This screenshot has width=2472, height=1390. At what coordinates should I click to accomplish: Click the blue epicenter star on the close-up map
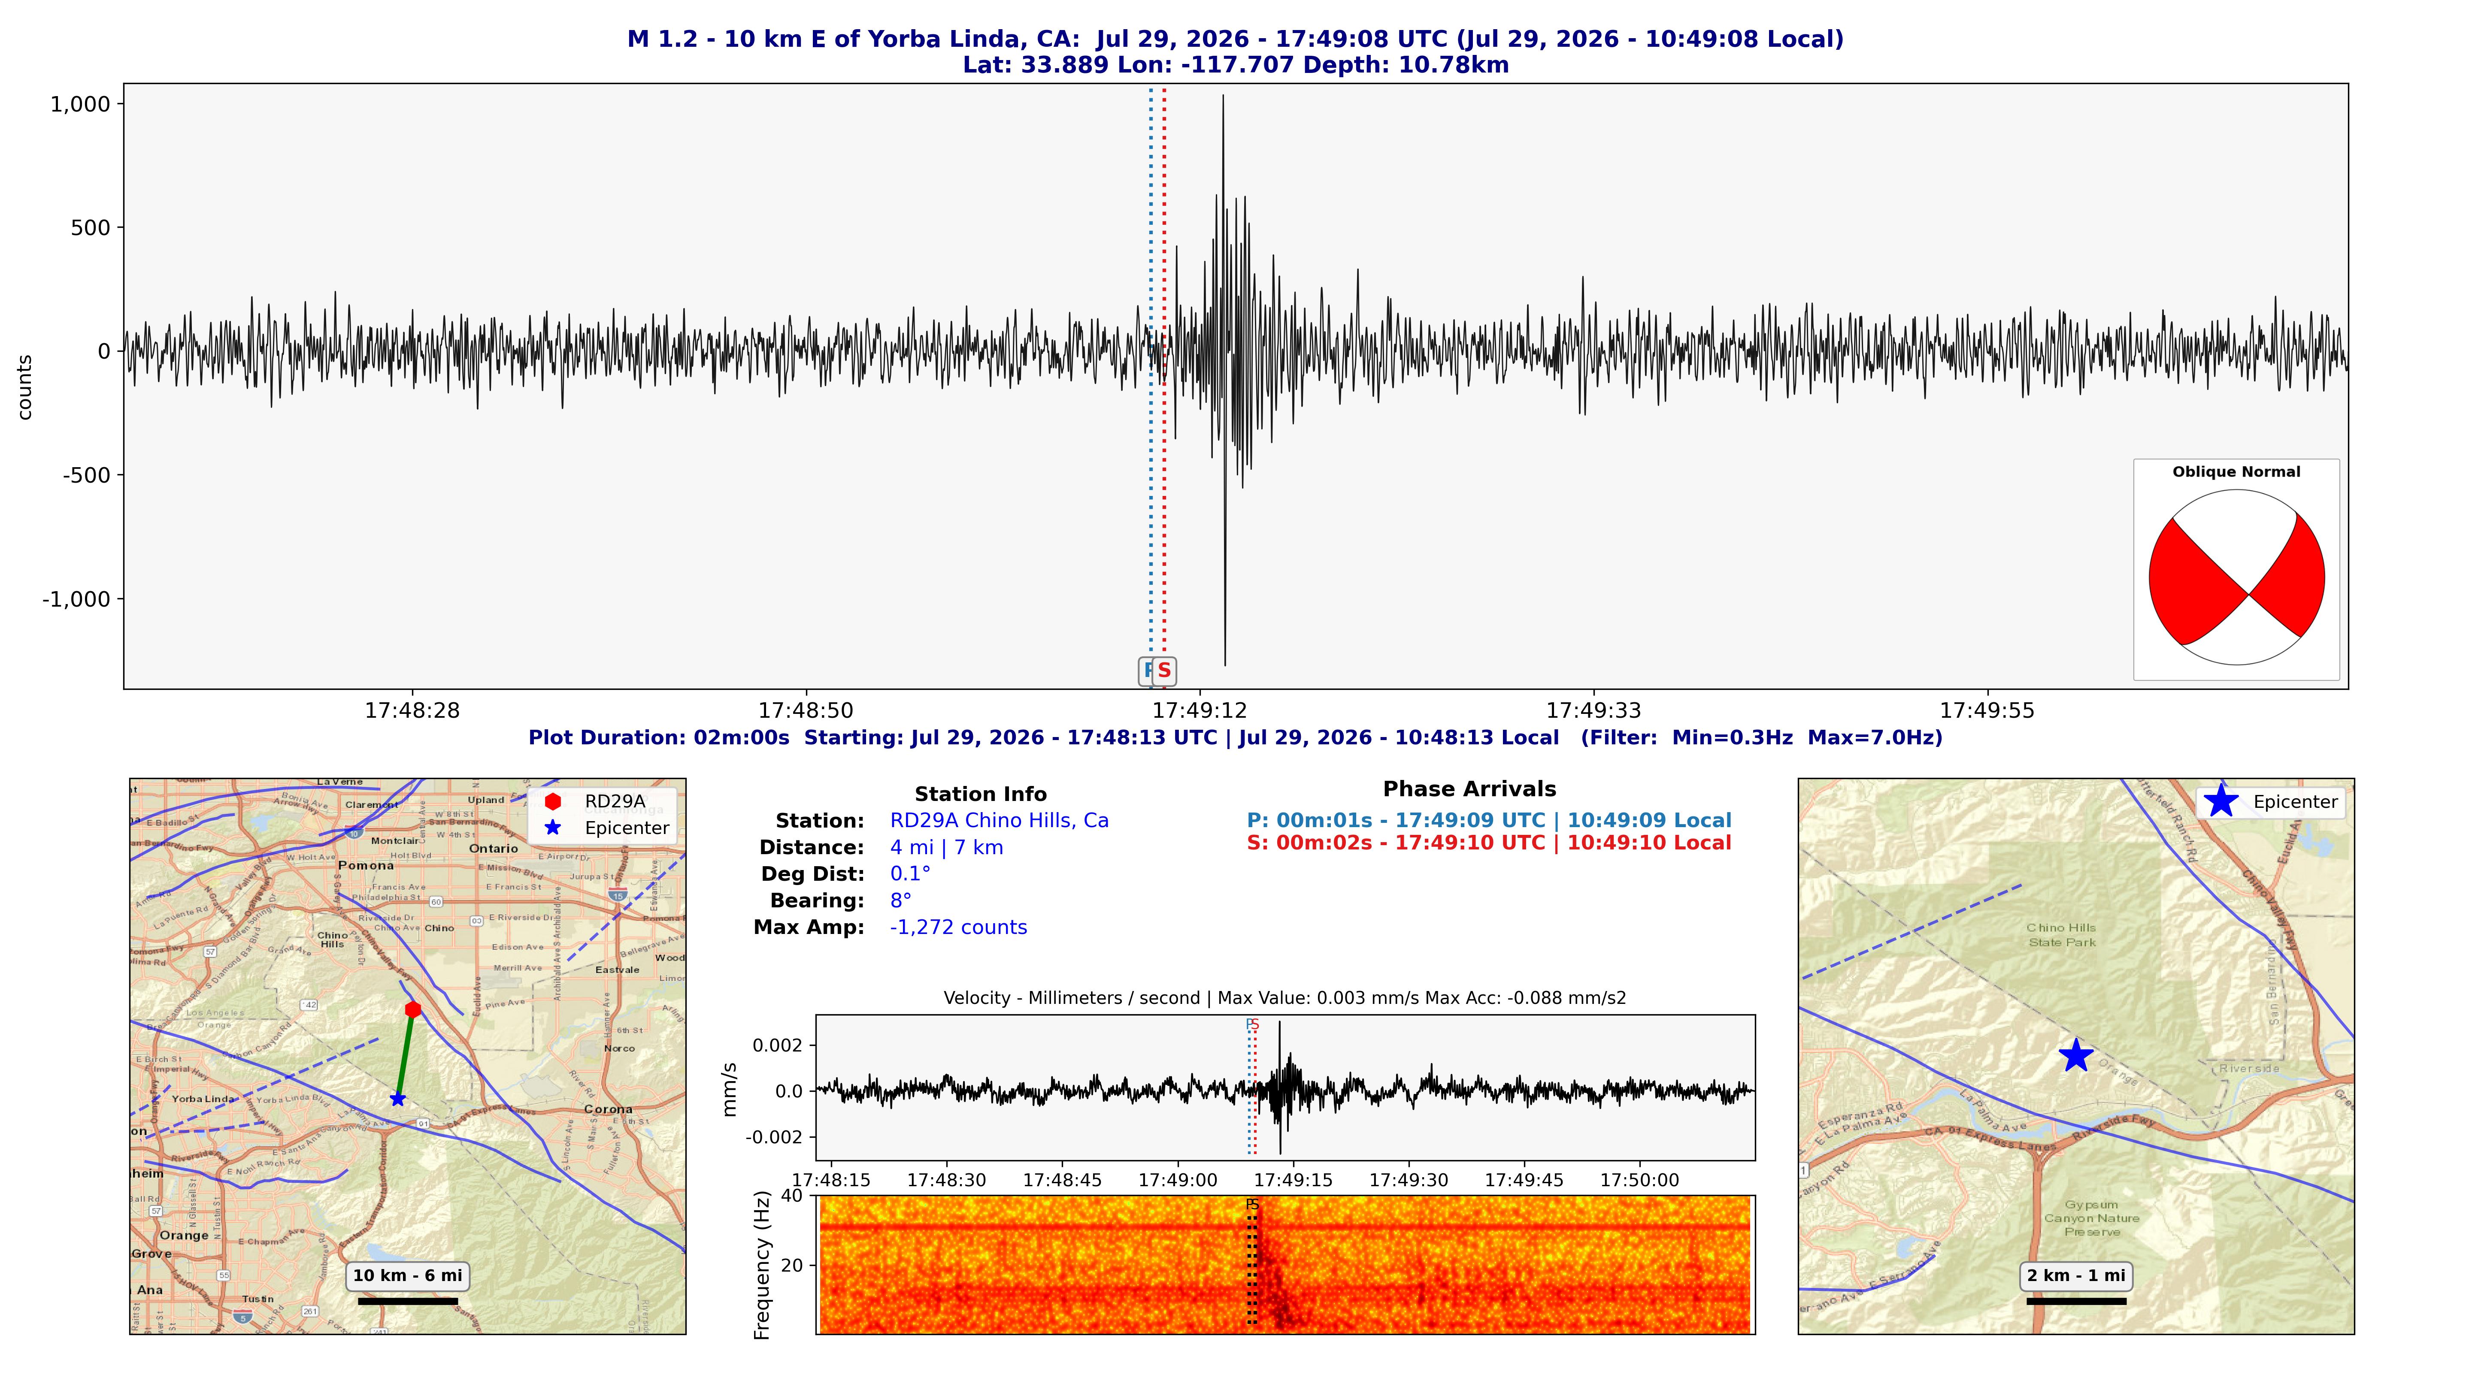(x=2076, y=1055)
